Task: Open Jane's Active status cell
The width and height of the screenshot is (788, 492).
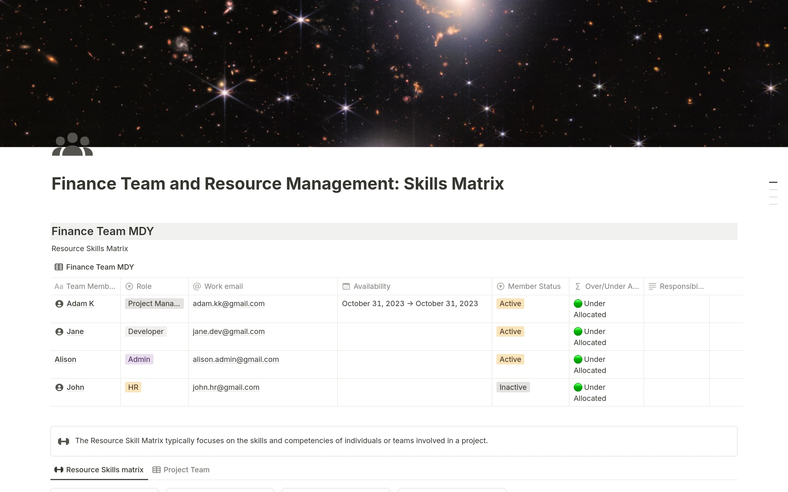Action: (x=510, y=332)
